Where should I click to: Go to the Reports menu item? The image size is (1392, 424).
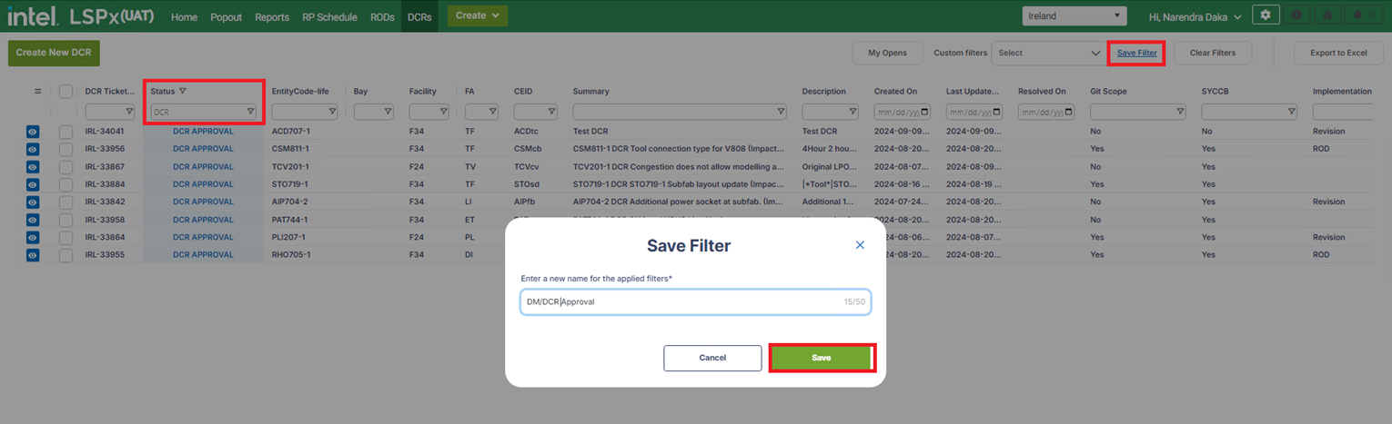272,17
